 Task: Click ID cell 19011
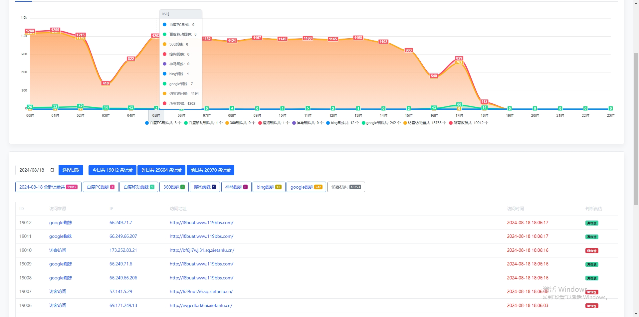pyautogui.click(x=25, y=236)
